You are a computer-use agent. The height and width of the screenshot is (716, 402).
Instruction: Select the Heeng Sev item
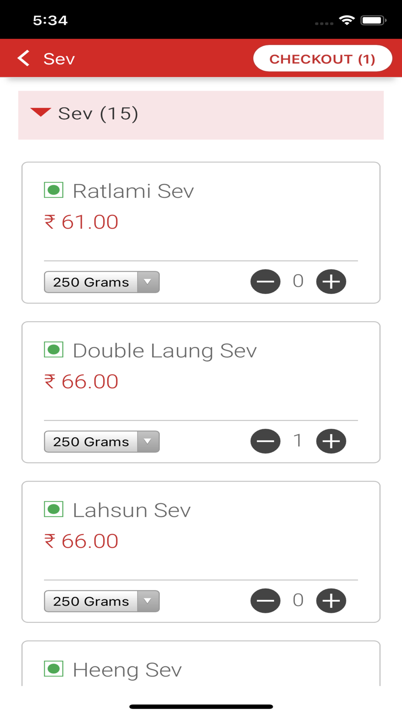pos(127,670)
